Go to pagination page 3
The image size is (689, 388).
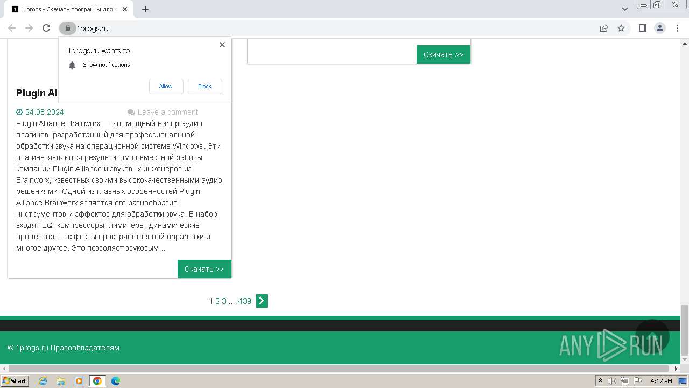coord(224,301)
